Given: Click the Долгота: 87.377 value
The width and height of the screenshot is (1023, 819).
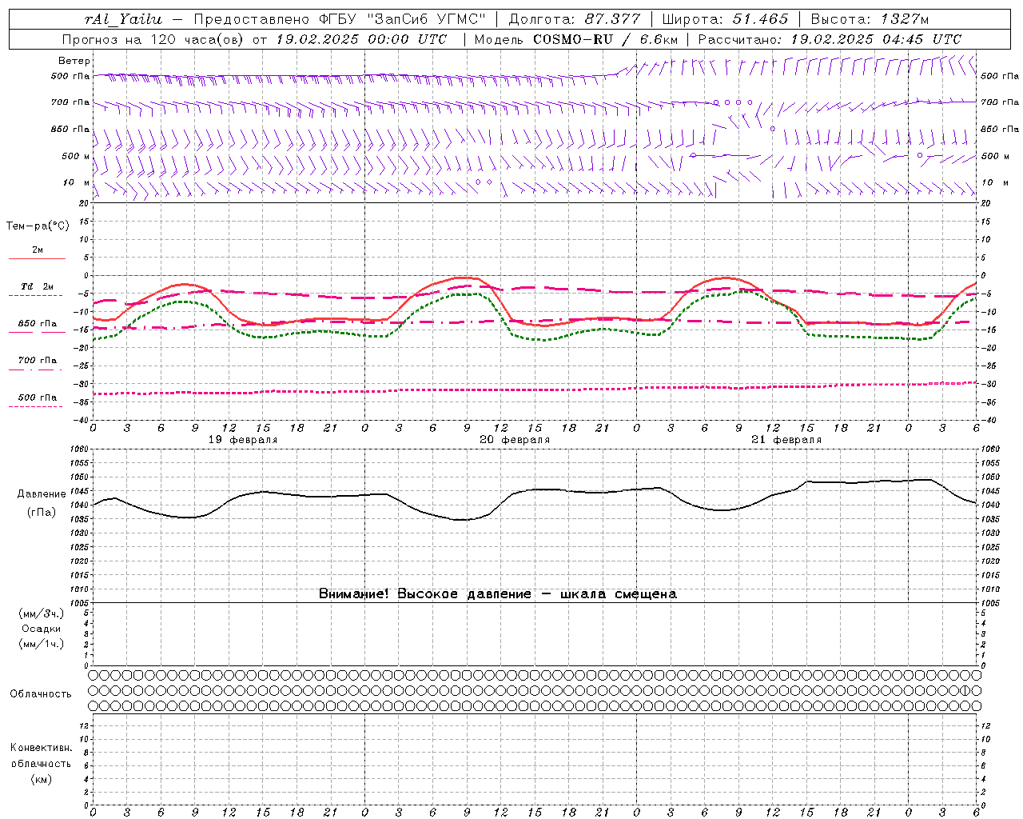Looking at the screenshot, I should coord(574,19).
